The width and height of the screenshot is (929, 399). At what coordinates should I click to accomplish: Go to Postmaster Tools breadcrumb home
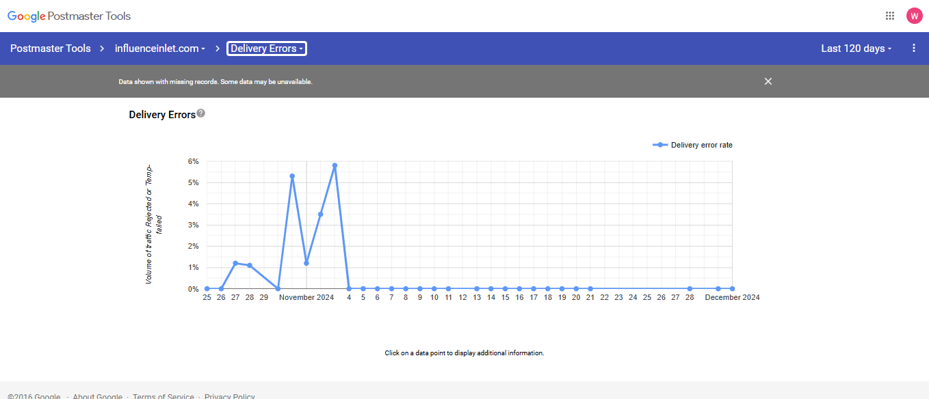[50, 49]
